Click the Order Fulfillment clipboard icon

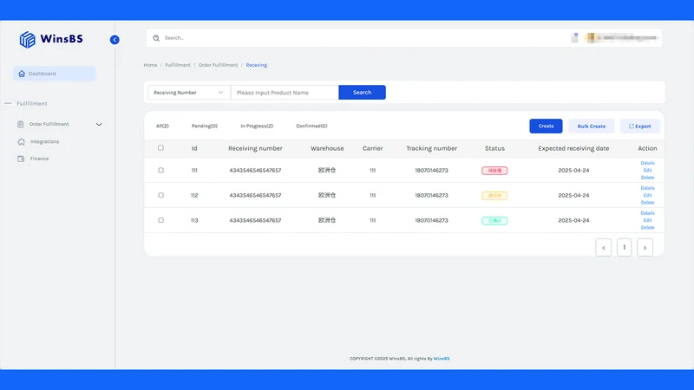pos(20,124)
